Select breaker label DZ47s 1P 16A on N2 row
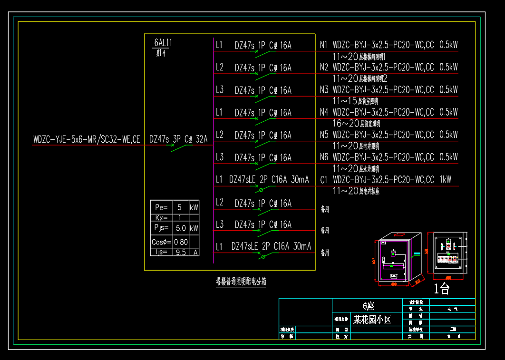 263,68
